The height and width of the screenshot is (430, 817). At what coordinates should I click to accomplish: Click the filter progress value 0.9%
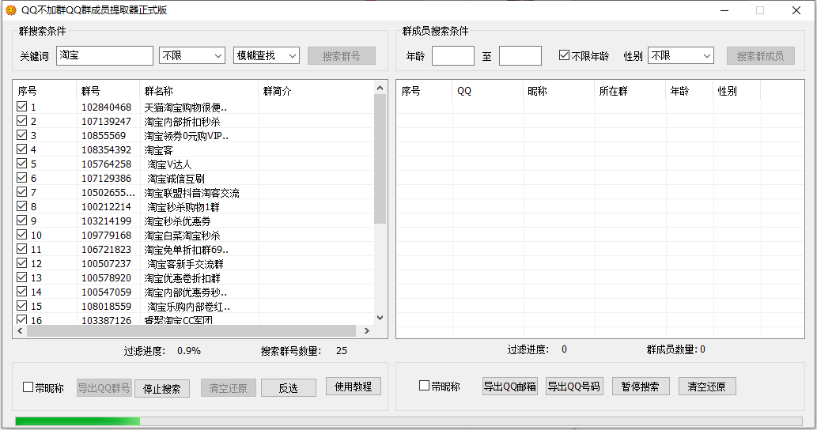coord(189,351)
